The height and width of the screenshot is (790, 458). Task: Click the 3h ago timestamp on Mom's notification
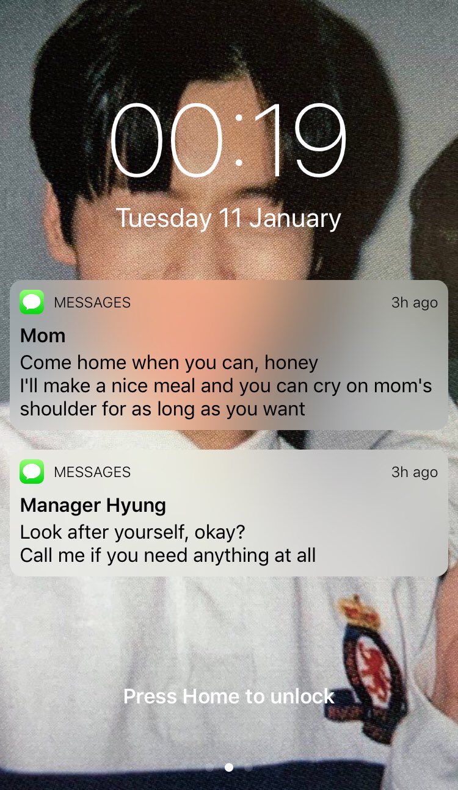415,303
